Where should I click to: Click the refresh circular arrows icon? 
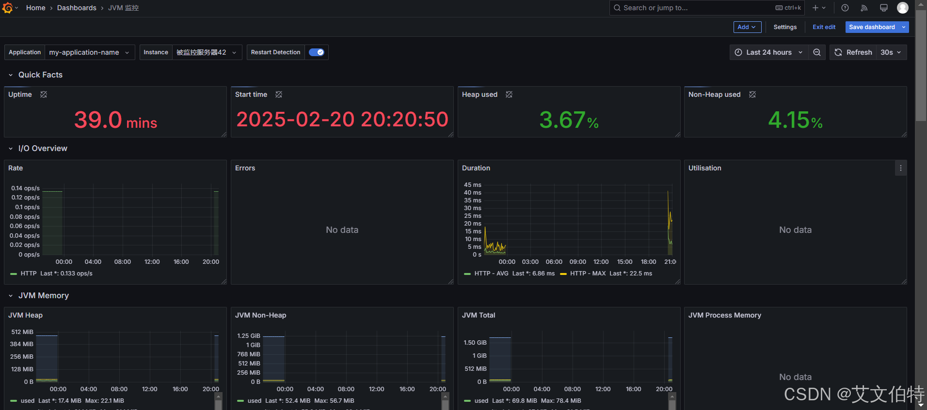point(838,52)
